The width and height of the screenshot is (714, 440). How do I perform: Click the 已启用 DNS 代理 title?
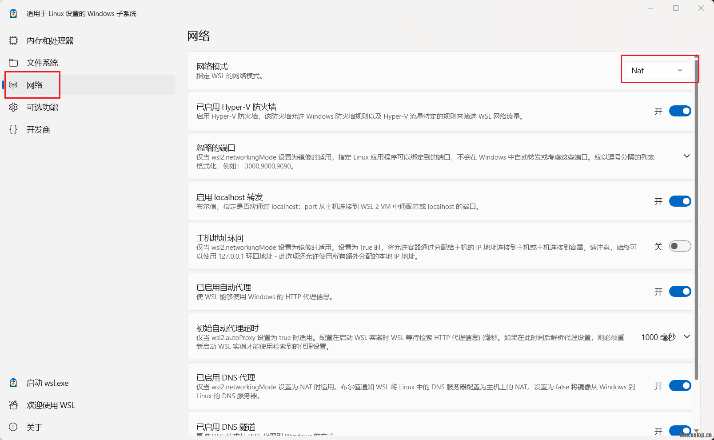tap(226, 377)
